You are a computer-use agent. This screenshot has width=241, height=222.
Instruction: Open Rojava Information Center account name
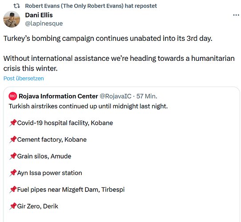(x=58, y=96)
